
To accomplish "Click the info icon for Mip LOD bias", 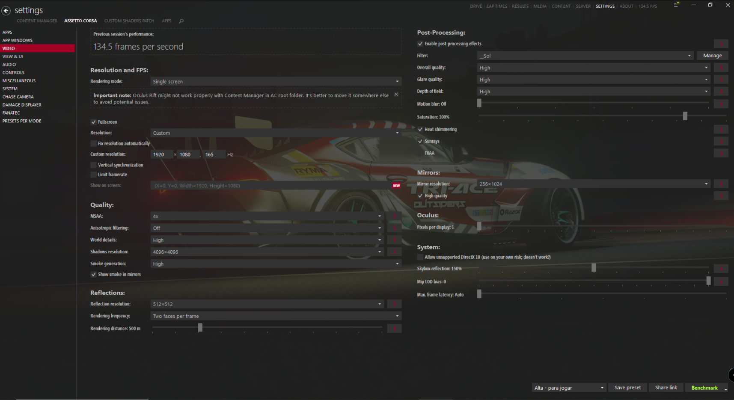I will 721,281.
